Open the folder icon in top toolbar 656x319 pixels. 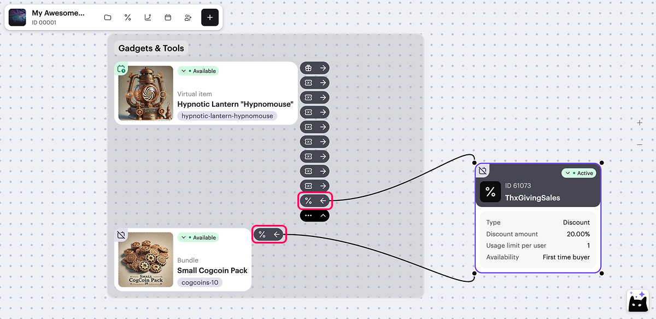pyautogui.click(x=108, y=18)
